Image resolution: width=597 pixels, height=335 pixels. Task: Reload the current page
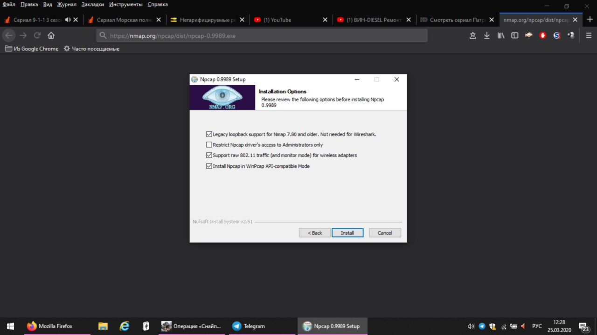pyautogui.click(x=37, y=35)
